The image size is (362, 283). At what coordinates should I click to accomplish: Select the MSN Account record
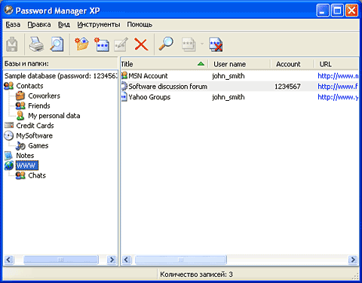[148, 76]
